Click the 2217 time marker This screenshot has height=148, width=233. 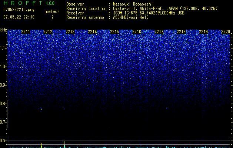pos(159,32)
